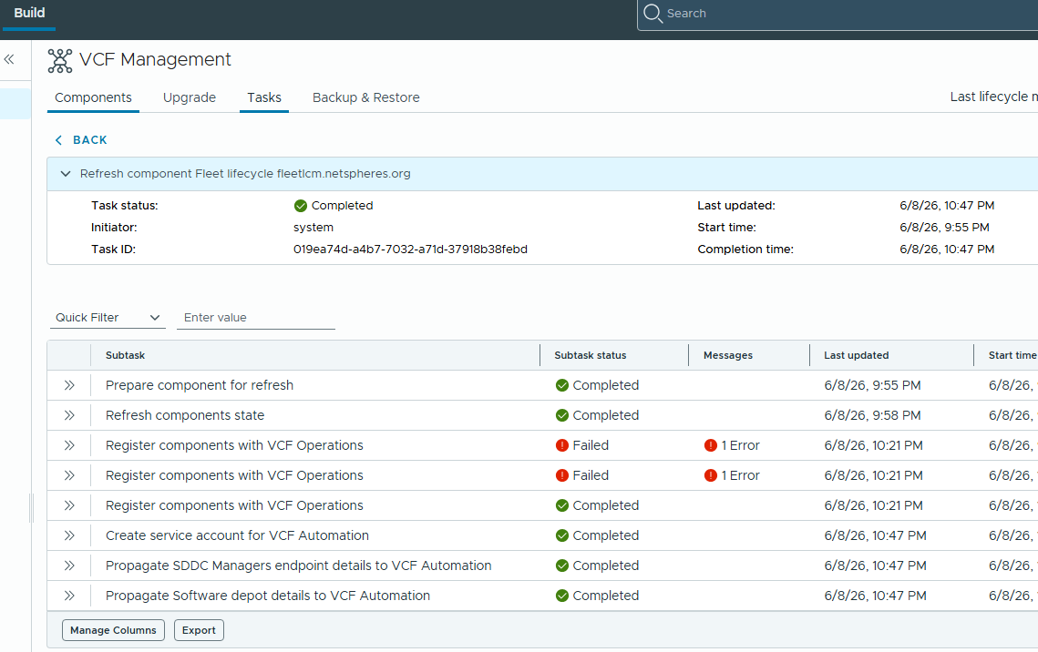Click error icon in second Failed row messages

click(x=710, y=475)
